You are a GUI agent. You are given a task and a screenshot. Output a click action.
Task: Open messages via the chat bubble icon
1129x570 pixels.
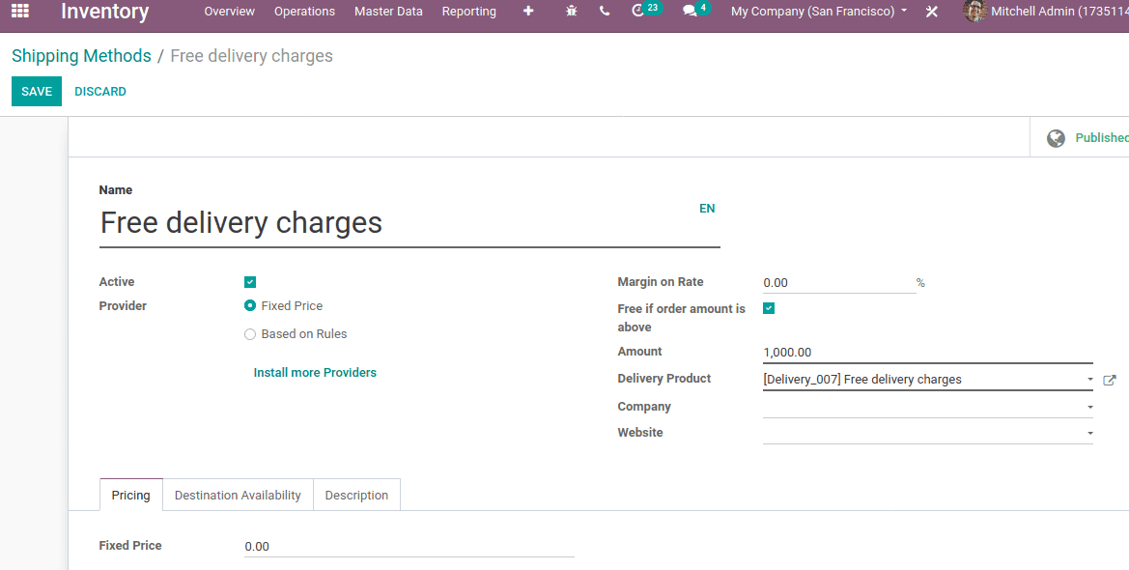point(690,12)
